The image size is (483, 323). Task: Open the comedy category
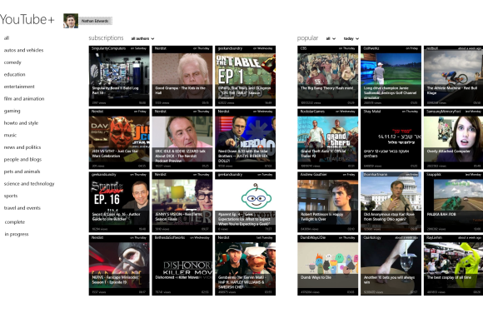coord(12,62)
